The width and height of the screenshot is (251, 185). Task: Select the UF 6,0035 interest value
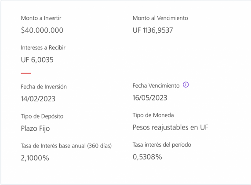pos(37,60)
